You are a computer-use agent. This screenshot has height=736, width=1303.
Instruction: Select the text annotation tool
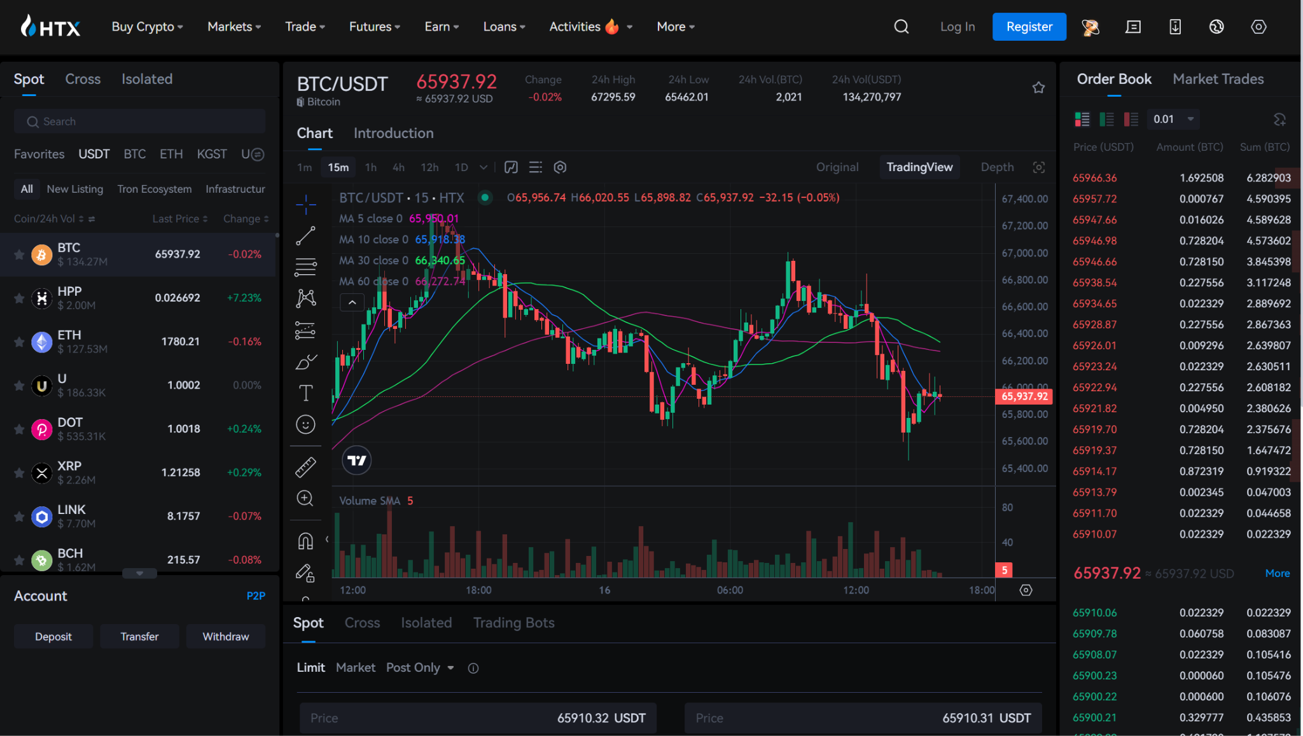coord(305,392)
